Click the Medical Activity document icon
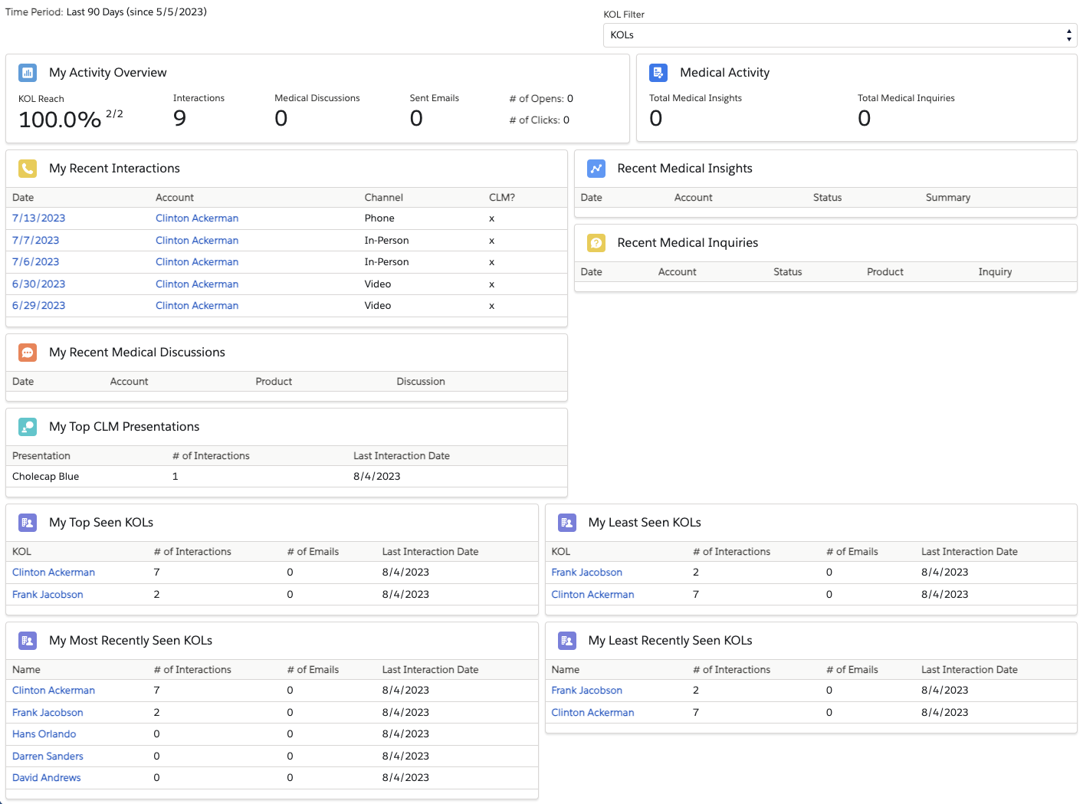The width and height of the screenshot is (1083, 804). [658, 73]
